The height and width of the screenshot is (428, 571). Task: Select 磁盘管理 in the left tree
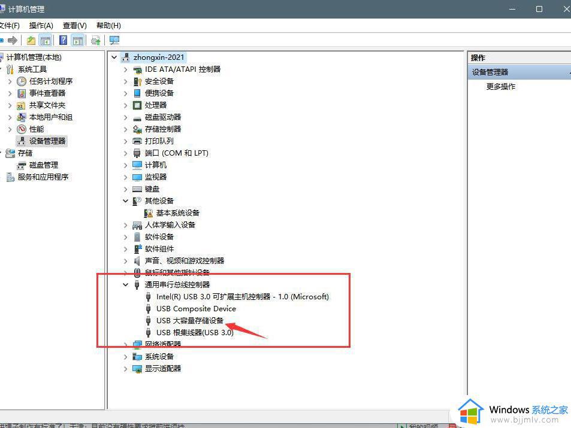click(x=44, y=165)
